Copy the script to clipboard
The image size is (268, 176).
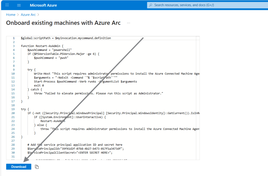(37, 167)
